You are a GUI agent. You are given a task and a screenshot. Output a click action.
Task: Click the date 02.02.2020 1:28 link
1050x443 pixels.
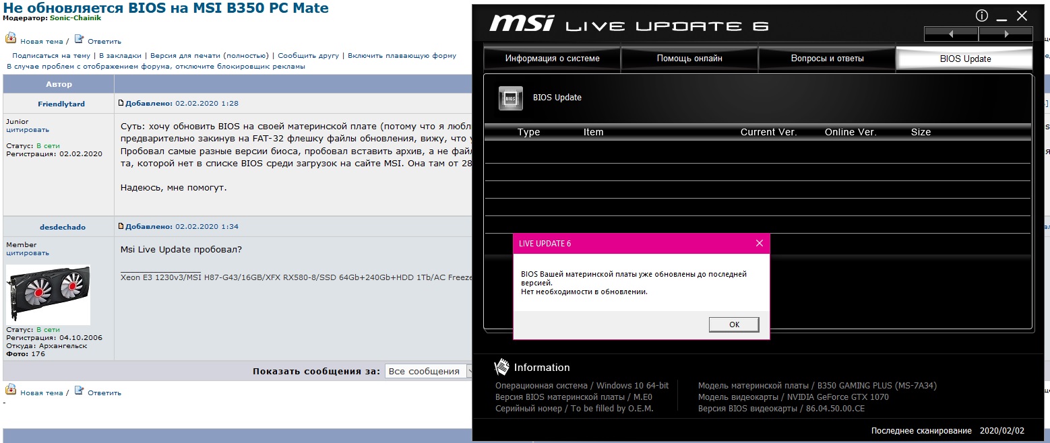coord(207,104)
